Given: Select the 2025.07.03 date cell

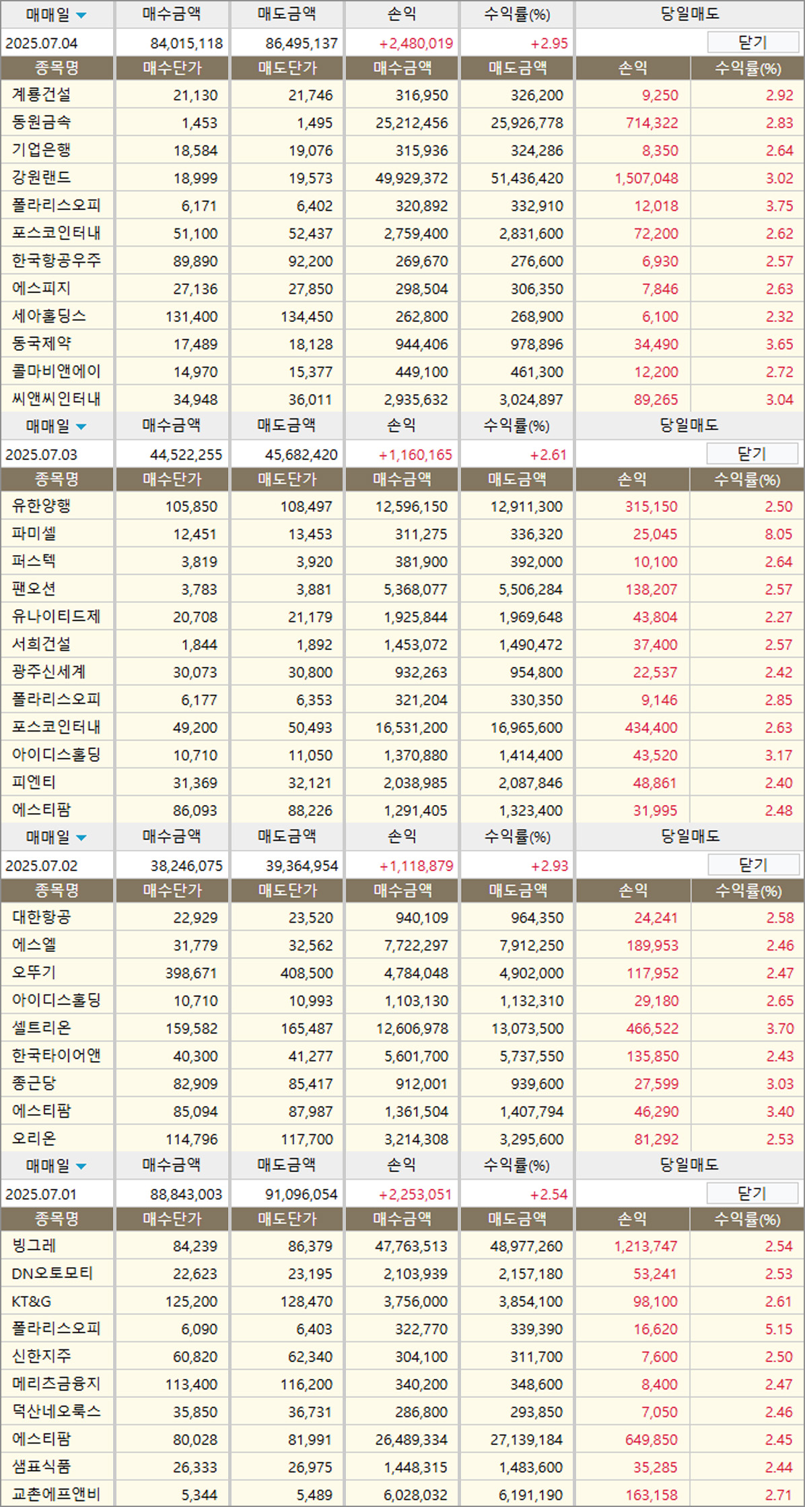Looking at the screenshot, I should coord(42,455).
